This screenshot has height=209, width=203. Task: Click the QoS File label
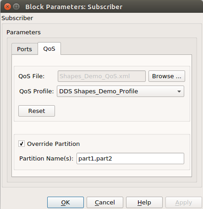pyautogui.click(x=32, y=76)
